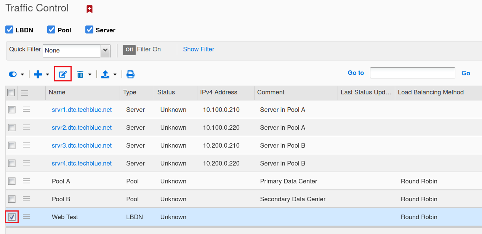This screenshot has width=482, height=234.
Task: Check the checkbox on the Pool A row
Action: pyautogui.click(x=11, y=181)
